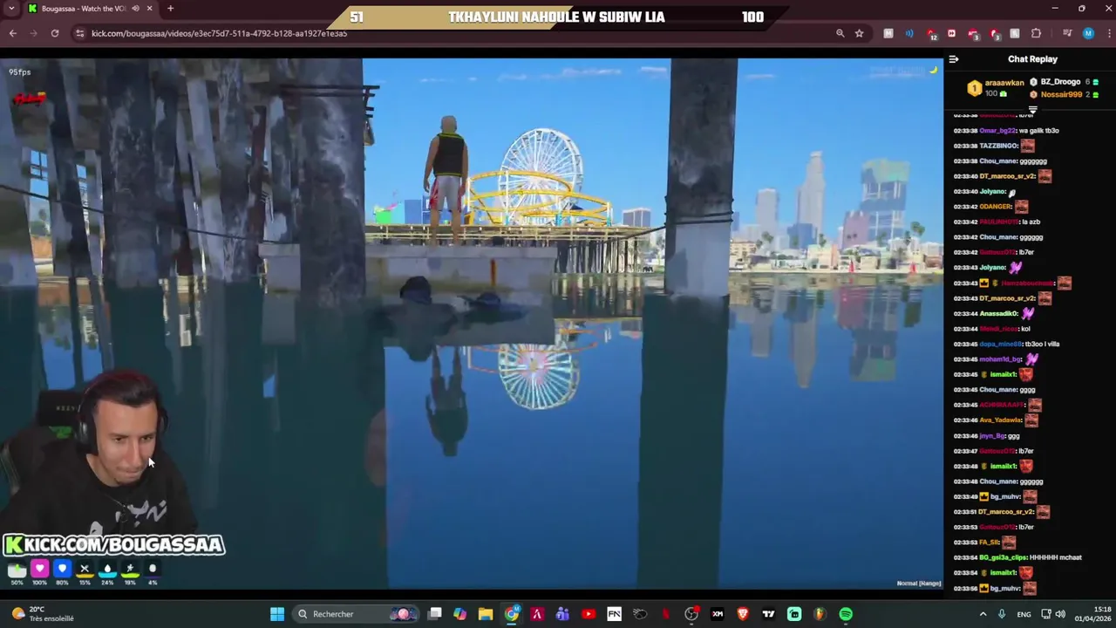The image size is (1116, 628).
Task: Open media controls icon in Chrome toolbar
Action: pos(1067,33)
